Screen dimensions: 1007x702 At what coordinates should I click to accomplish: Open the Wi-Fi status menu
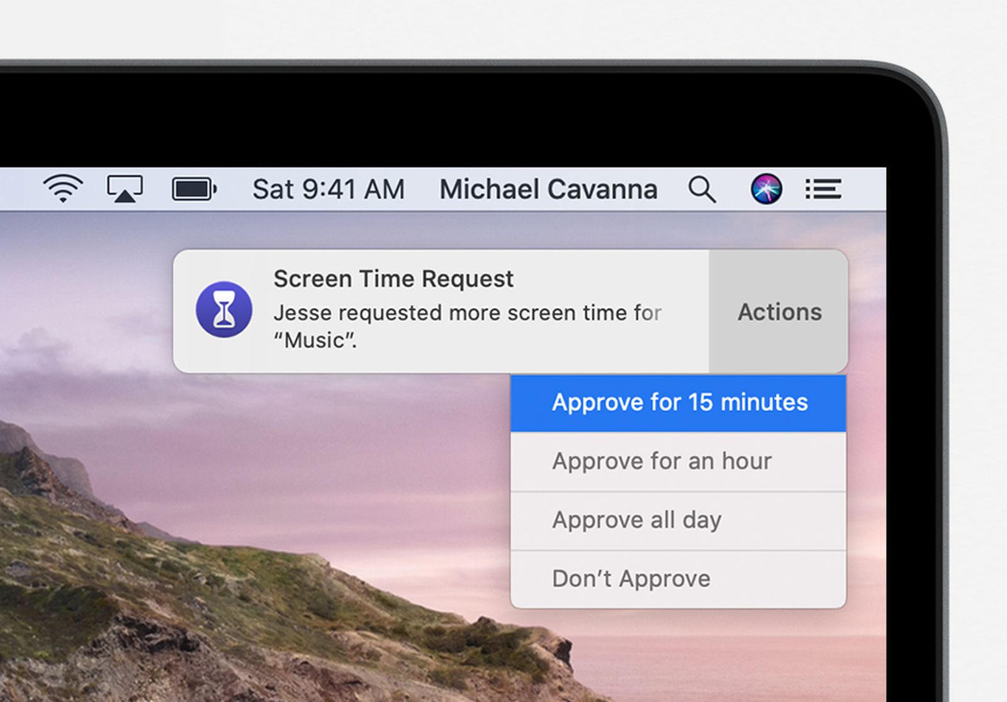[x=62, y=188]
